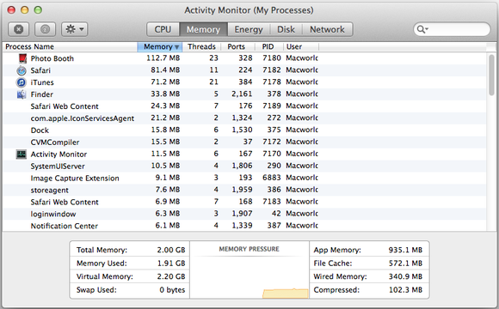Select the Activity Monitor process icon
The height and width of the screenshot is (309, 499).
pos(22,154)
